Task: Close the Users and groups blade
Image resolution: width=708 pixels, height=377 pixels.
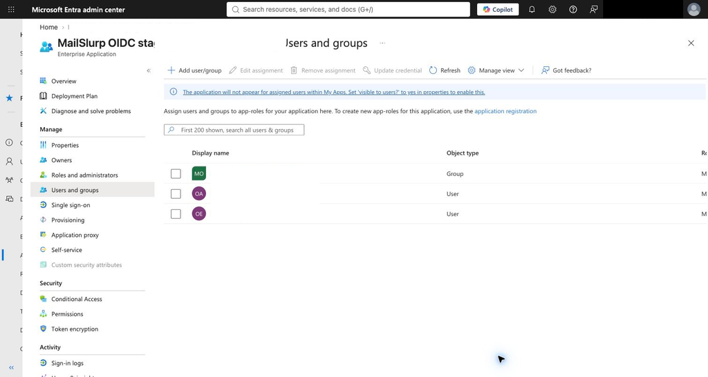Action: (691, 43)
